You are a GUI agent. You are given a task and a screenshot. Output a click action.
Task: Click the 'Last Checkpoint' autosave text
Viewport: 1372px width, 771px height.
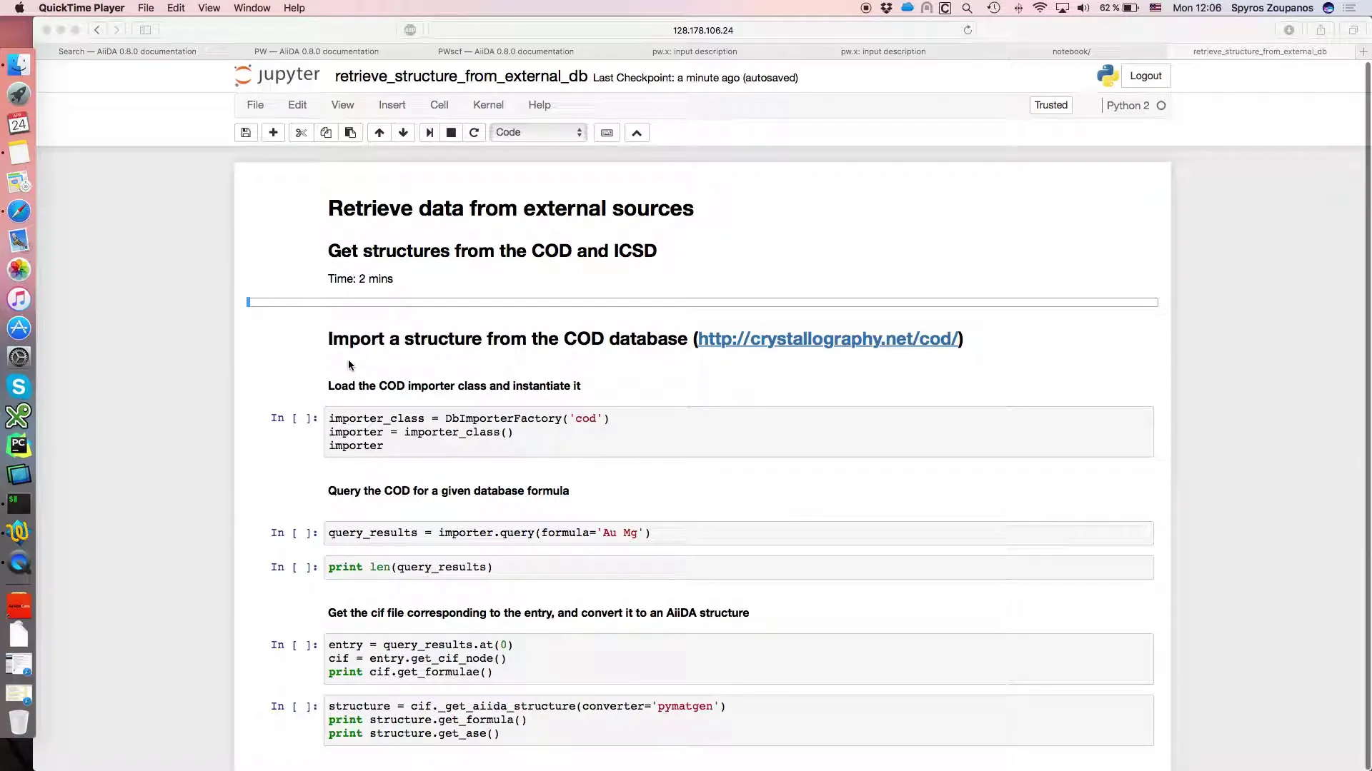pyautogui.click(x=695, y=78)
